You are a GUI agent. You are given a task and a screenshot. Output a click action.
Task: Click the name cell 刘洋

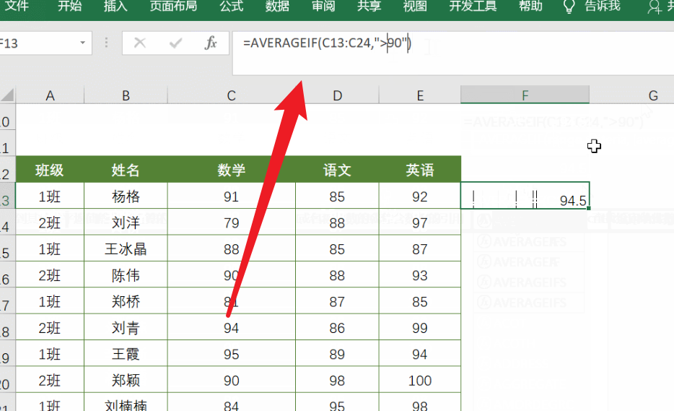(x=126, y=222)
